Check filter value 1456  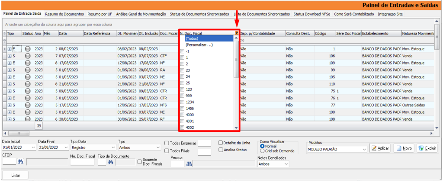(x=182, y=109)
